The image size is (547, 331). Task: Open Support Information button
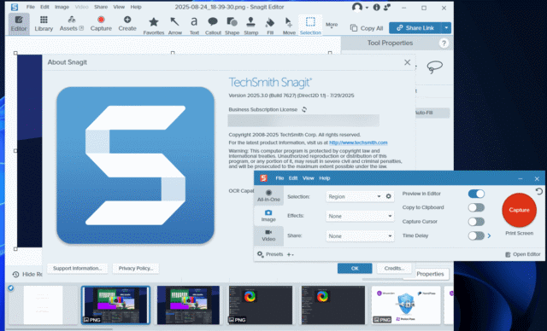click(x=77, y=269)
